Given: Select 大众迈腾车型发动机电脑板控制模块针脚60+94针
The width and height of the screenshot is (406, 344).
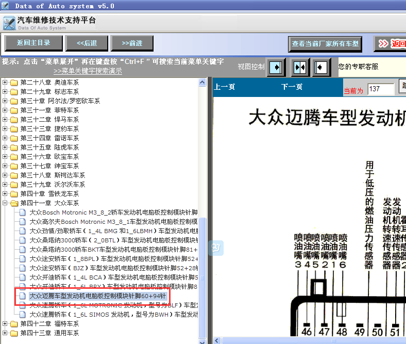Looking at the screenshot, I should pyautogui.click(x=97, y=296).
